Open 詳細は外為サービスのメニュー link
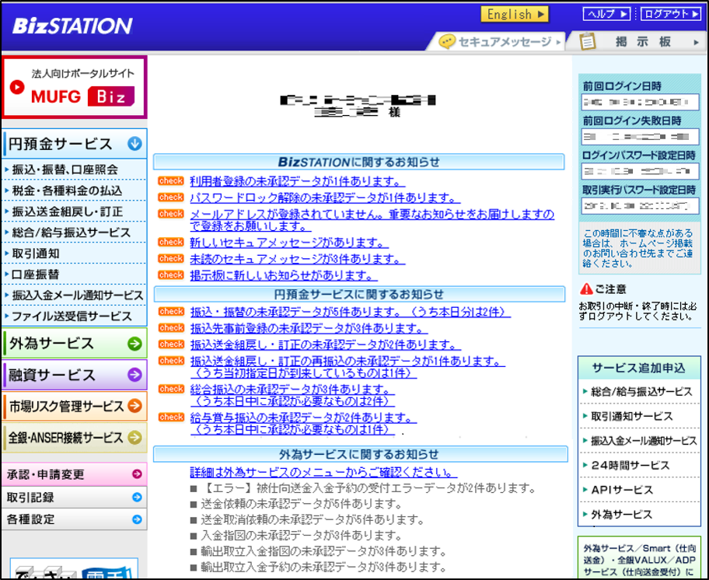This screenshot has height=580, width=709. coord(323,473)
